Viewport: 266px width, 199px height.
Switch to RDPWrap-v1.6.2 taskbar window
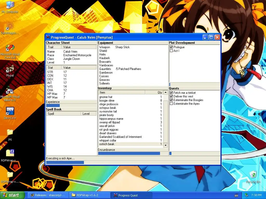coord(90,195)
